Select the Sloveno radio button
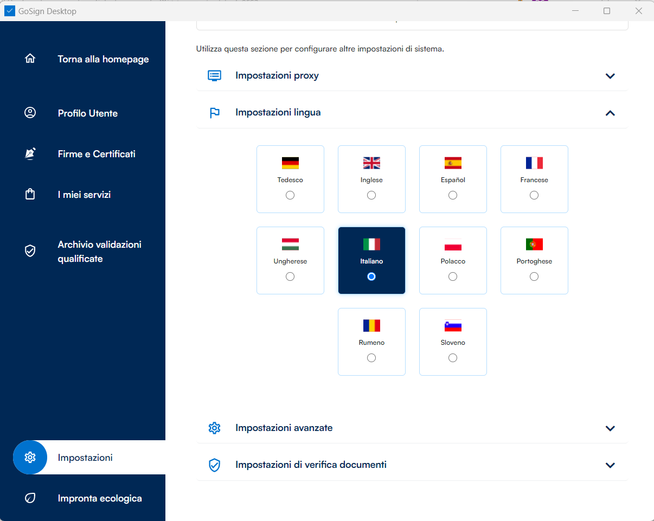Viewport: 654px width, 521px height. (x=453, y=358)
